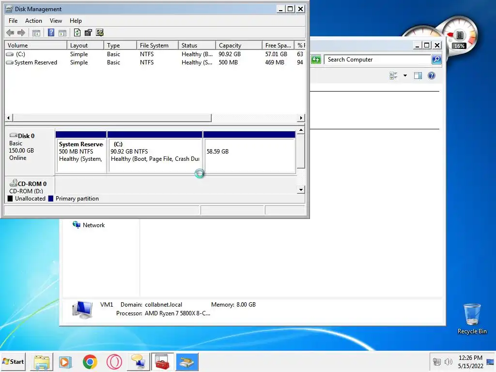The height and width of the screenshot is (372, 496).
Task: Open the chat computer icon on taskbar
Action: tap(138, 362)
